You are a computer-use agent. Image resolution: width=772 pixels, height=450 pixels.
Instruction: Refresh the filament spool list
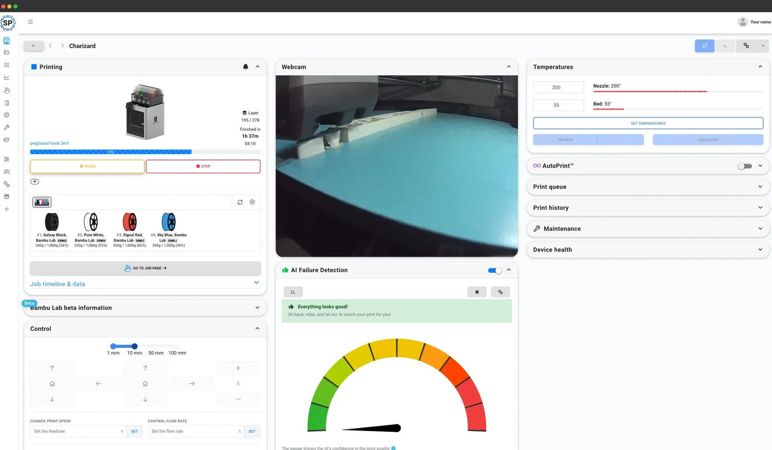[240, 202]
